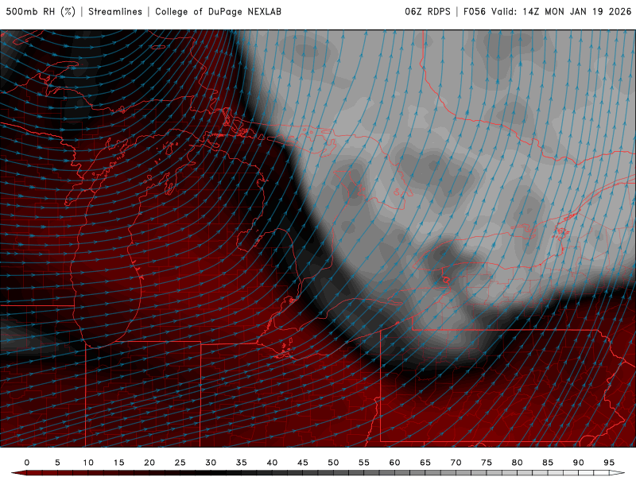Click the '40' value on the color scale

pos(272,463)
